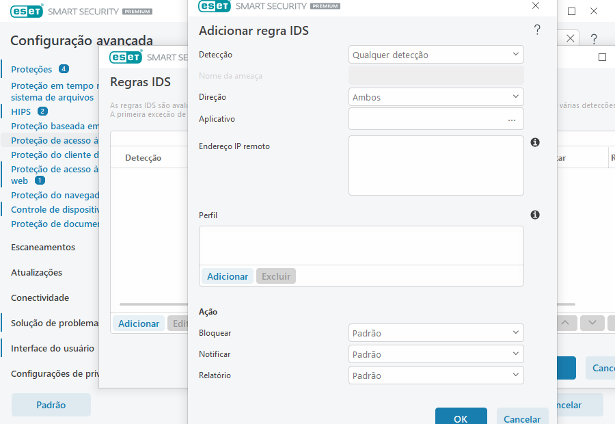Expand the Notificar dropdown
Screen dimensions: 615x424
tap(436, 354)
